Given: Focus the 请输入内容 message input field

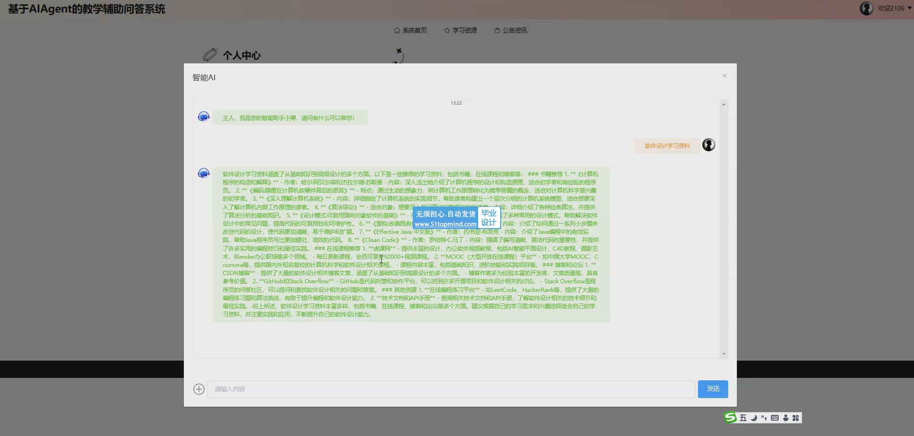Looking at the screenshot, I should (451, 389).
